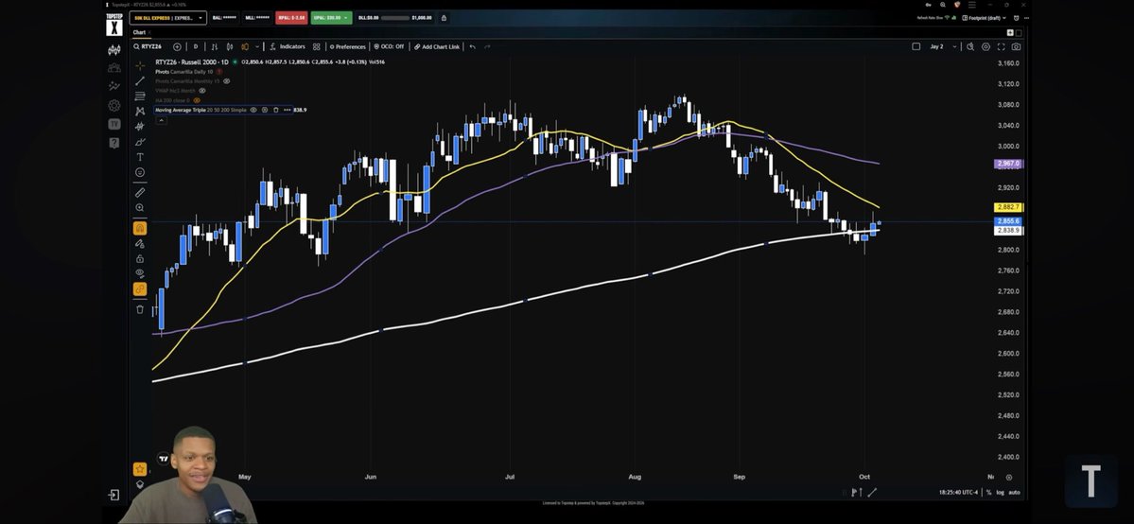Delete Moving Average Triple indicator
Screen dimensions: 1134x524
[275, 110]
